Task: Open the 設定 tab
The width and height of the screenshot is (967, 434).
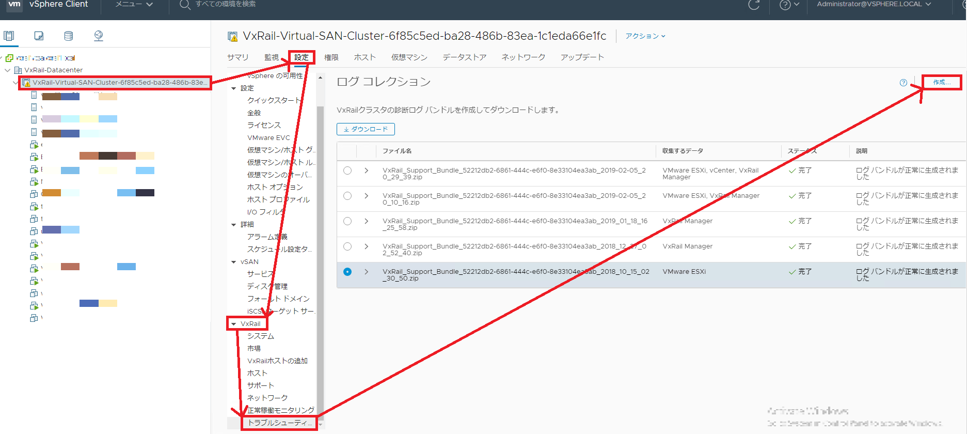Action: [x=302, y=57]
